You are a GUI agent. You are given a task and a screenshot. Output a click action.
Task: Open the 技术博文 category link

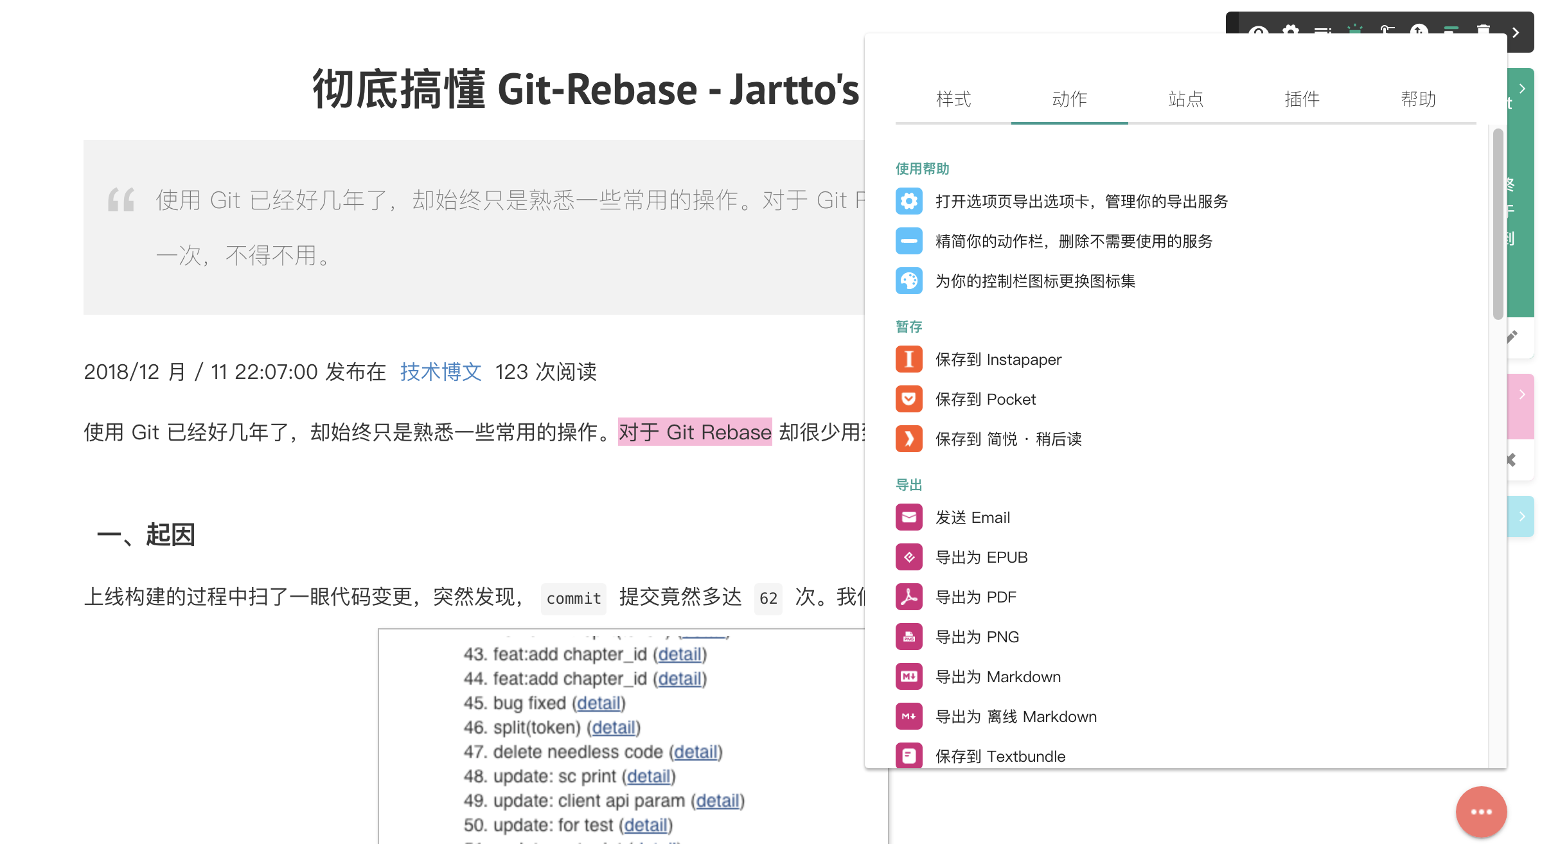(441, 371)
